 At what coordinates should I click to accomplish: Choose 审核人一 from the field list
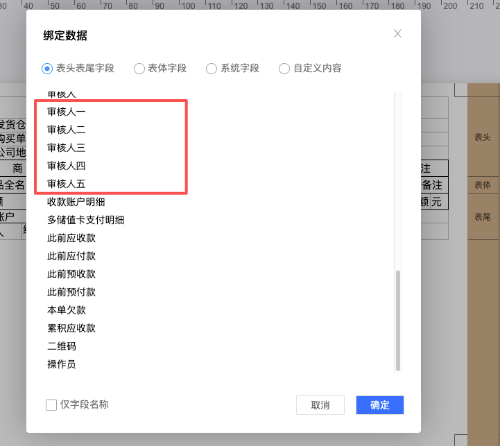[x=67, y=112]
